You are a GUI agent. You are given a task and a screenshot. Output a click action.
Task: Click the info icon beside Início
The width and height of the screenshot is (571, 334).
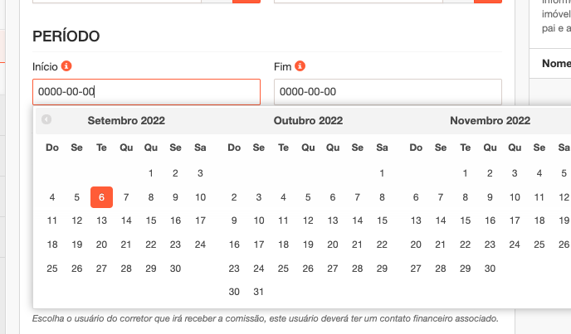pyautogui.click(x=66, y=66)
